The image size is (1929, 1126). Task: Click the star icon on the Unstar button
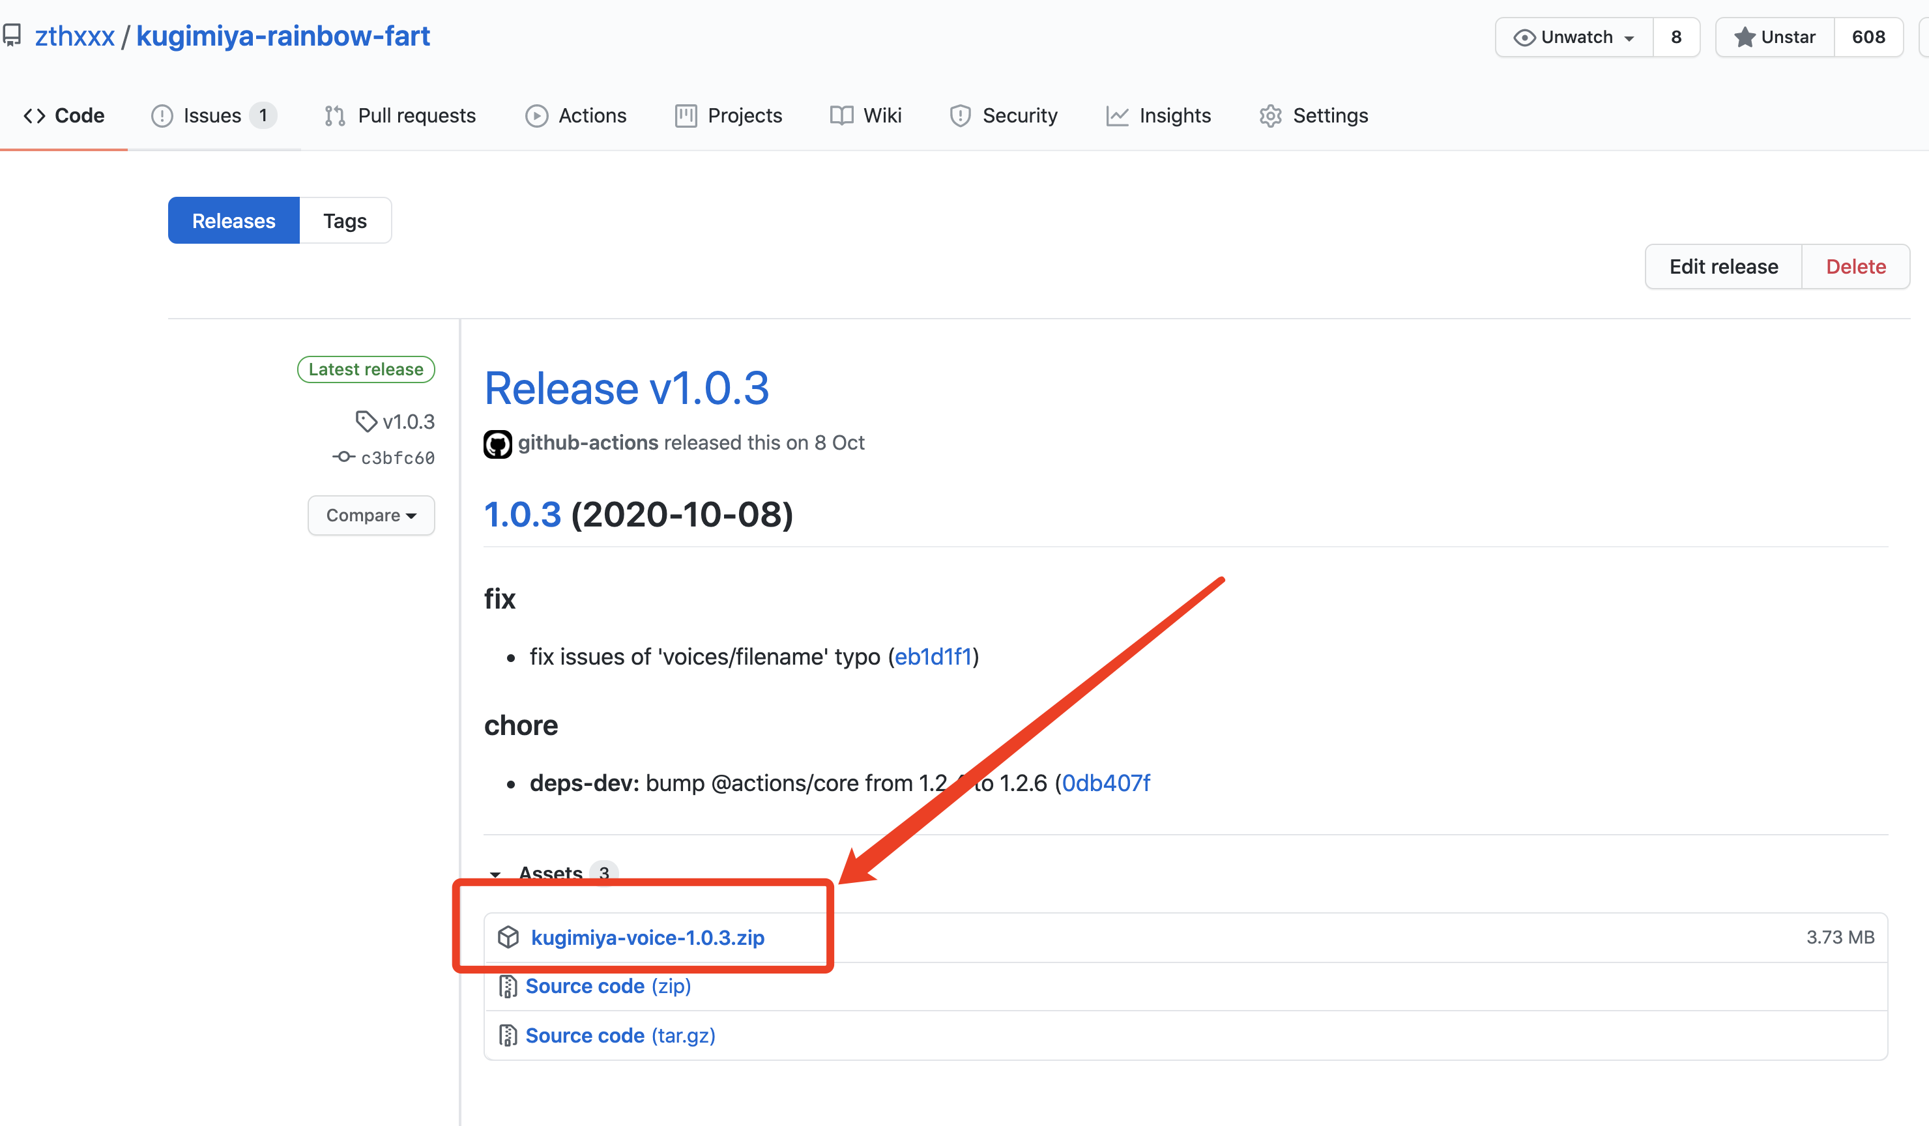[1745, 36]
